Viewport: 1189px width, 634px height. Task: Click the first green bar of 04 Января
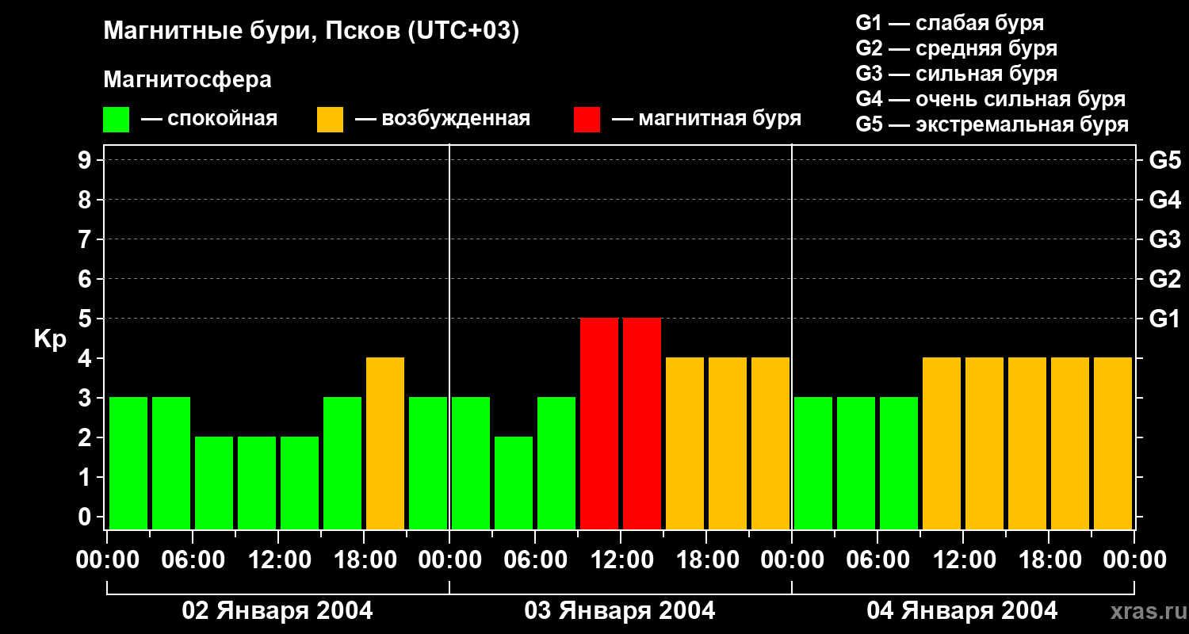click(813, 463)
